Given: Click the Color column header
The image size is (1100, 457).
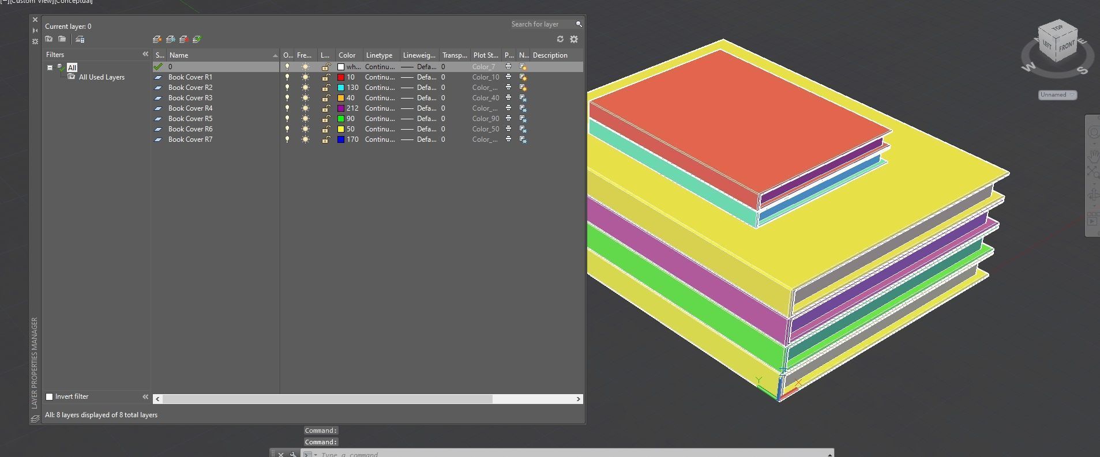Looking at the screenshot, I should coord(347,55).
